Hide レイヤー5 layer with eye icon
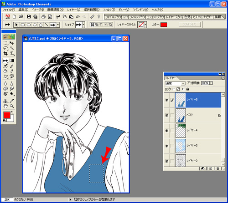 [167, 100]
